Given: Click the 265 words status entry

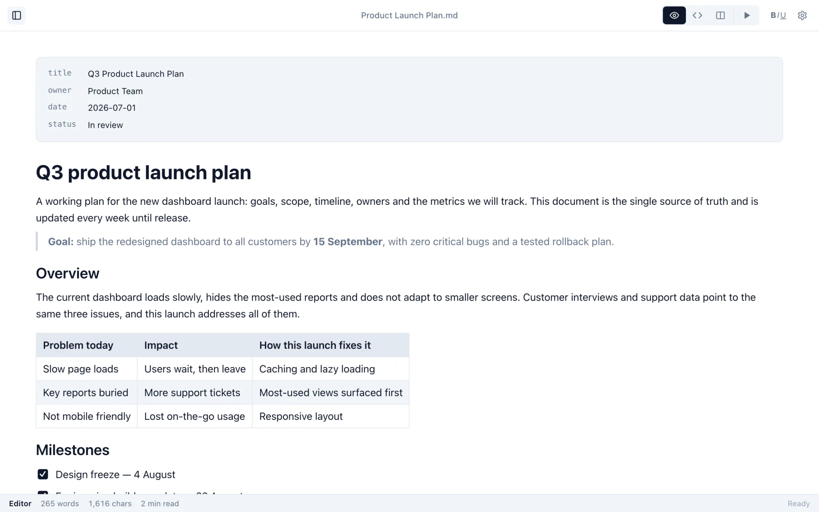Looking at the screenshot, I should tap(60, 503).
